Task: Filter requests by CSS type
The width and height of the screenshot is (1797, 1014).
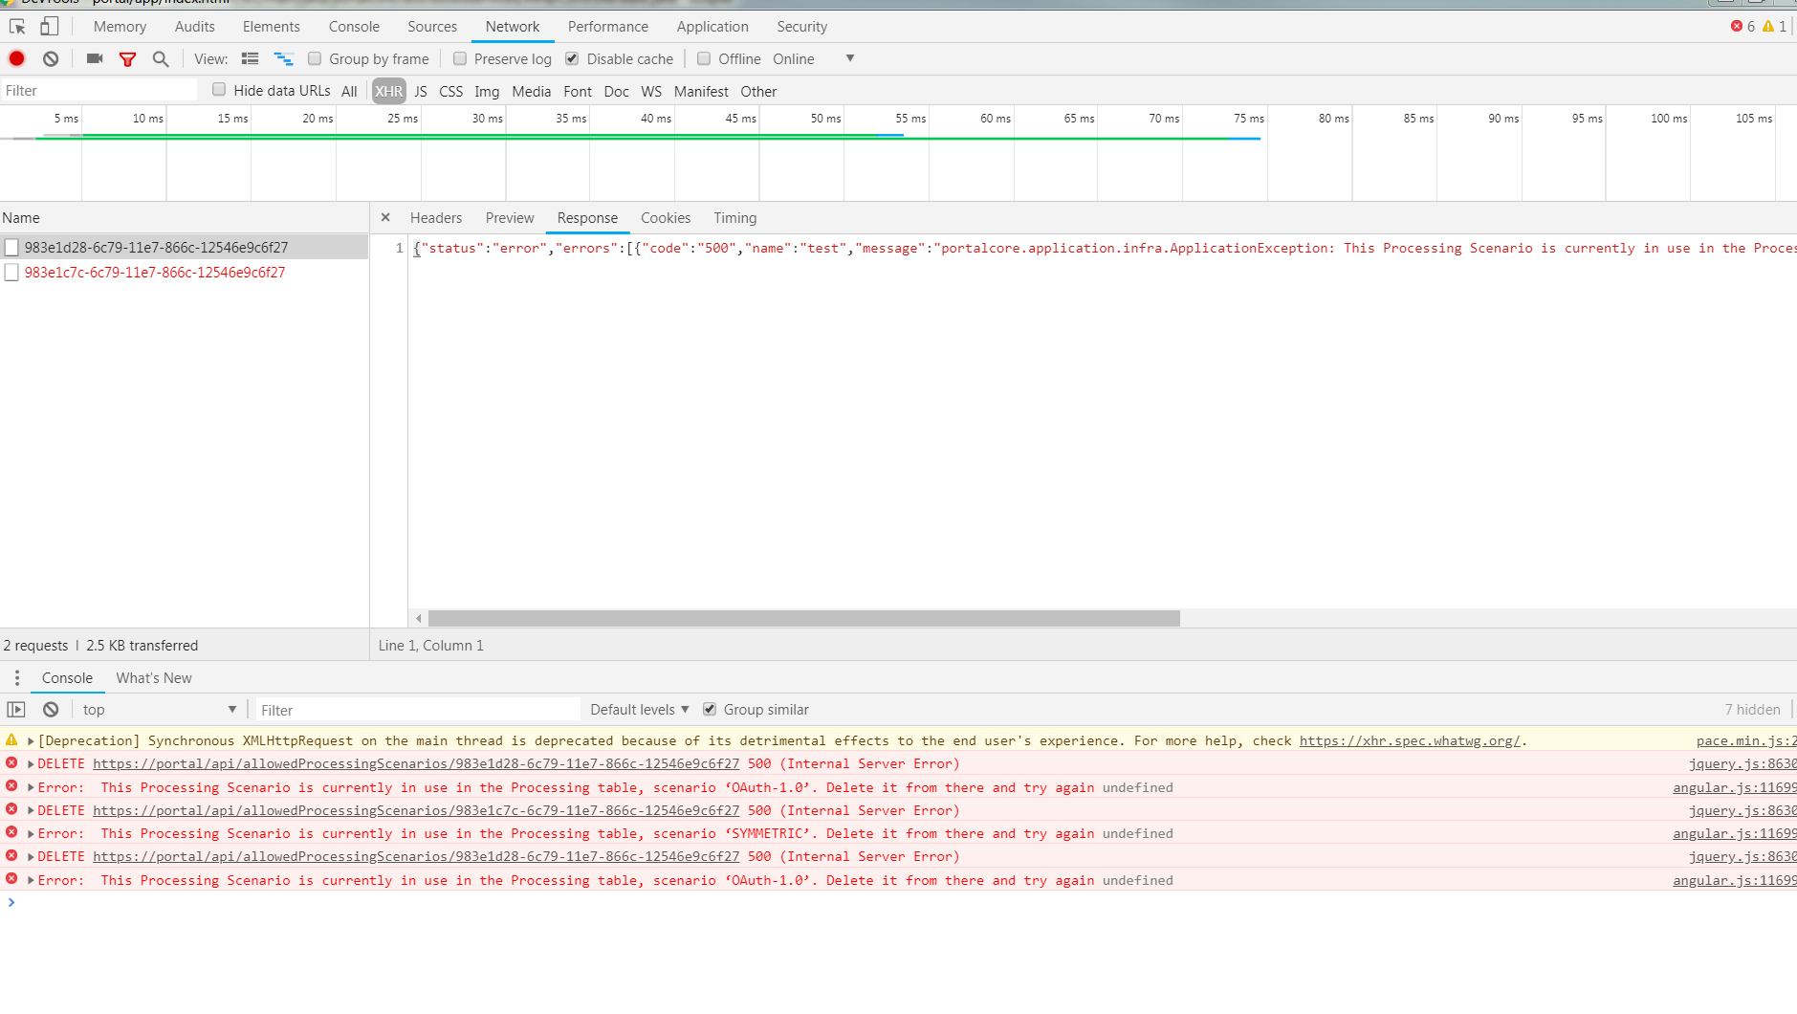Action: tap(451, 91)
